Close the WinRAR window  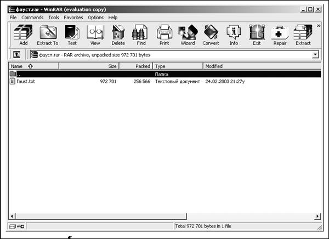tap(318, 9)
